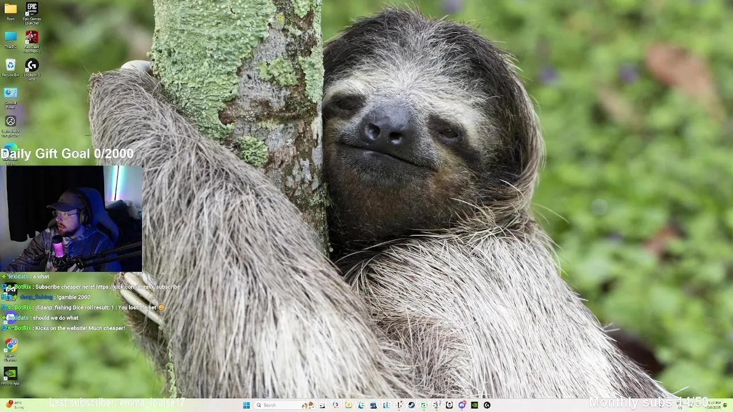The width and height of the screenshot is (733, 412).
Task: Launch the NVIDIA App desktop shortcut
Action: click(x=10, y=376)
